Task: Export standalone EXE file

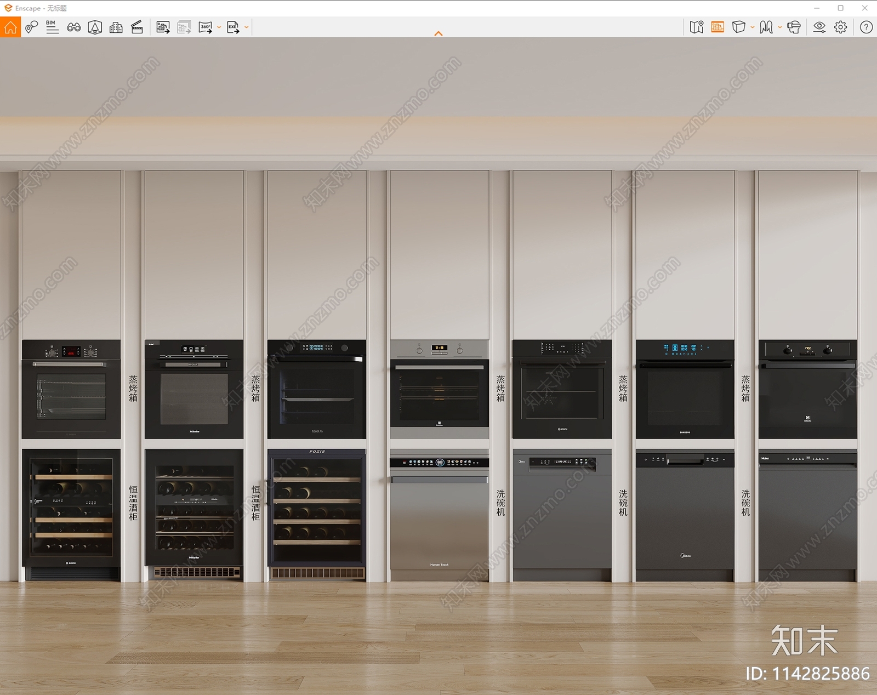Action: tap(234, 27)
